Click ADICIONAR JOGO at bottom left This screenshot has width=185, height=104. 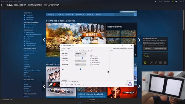click(7, 100)
